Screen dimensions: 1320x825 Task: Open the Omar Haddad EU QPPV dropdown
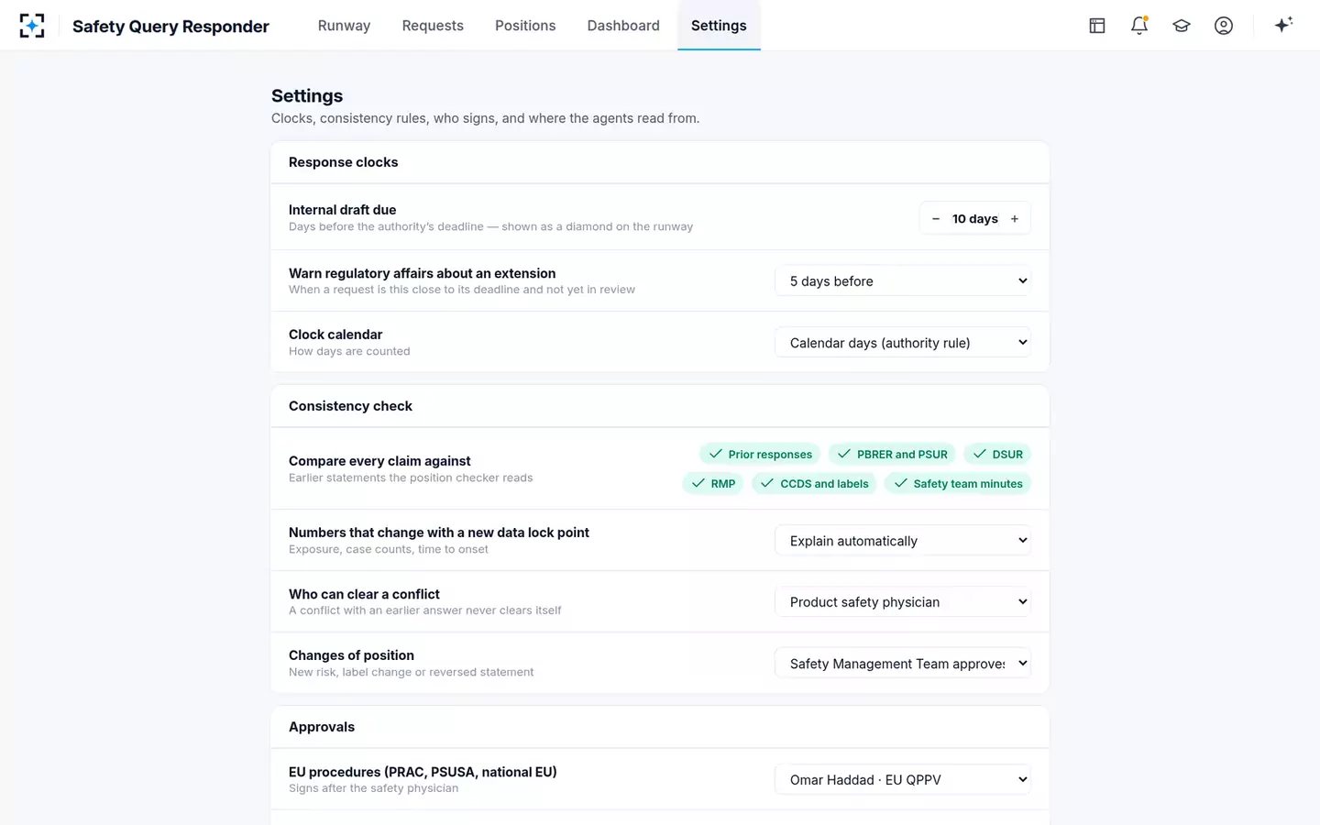[x=903, y=780]
